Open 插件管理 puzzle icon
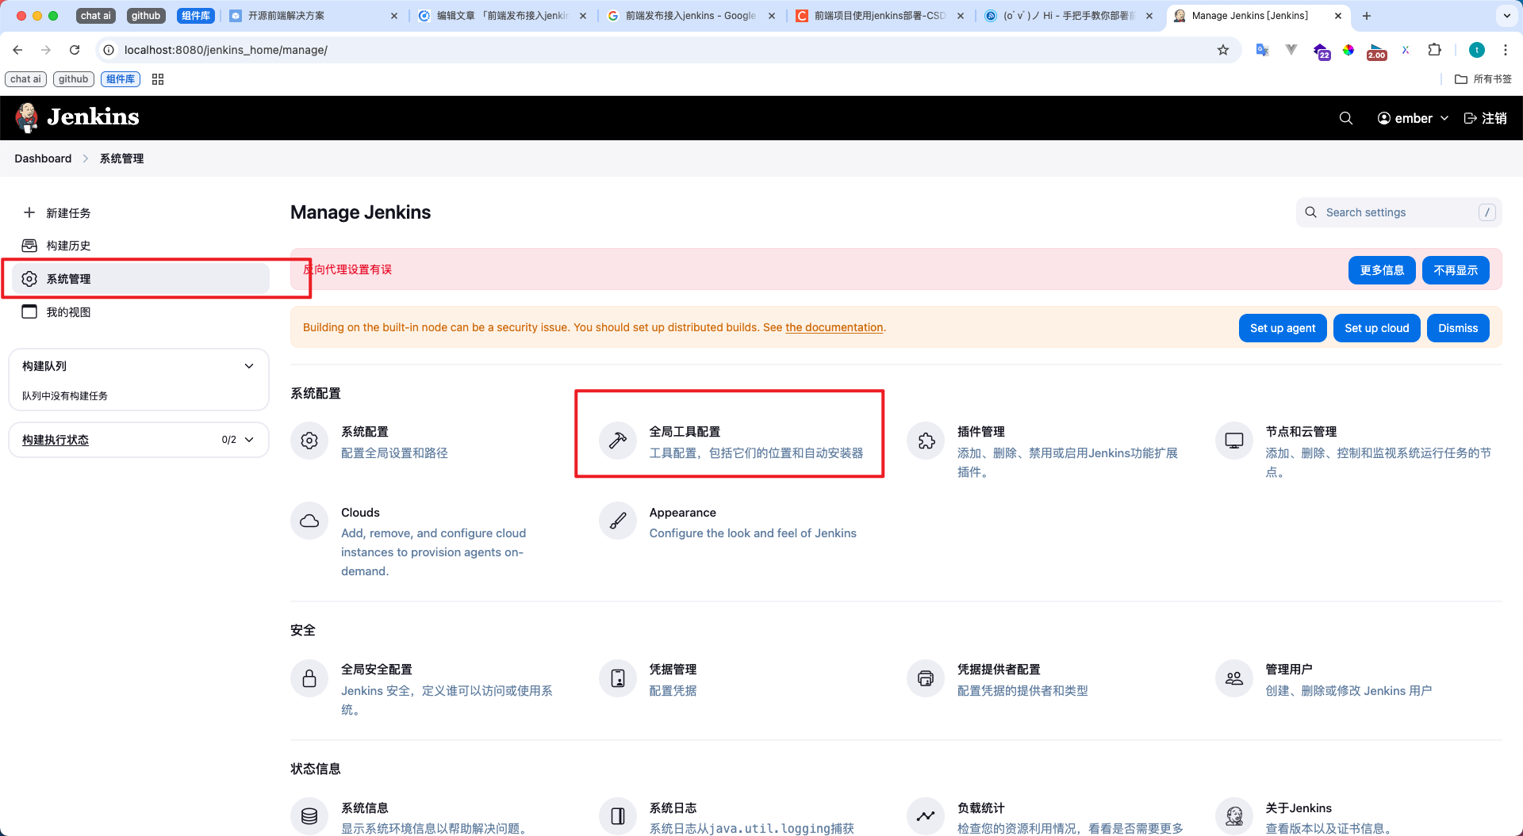 click(x=926, y=441)
